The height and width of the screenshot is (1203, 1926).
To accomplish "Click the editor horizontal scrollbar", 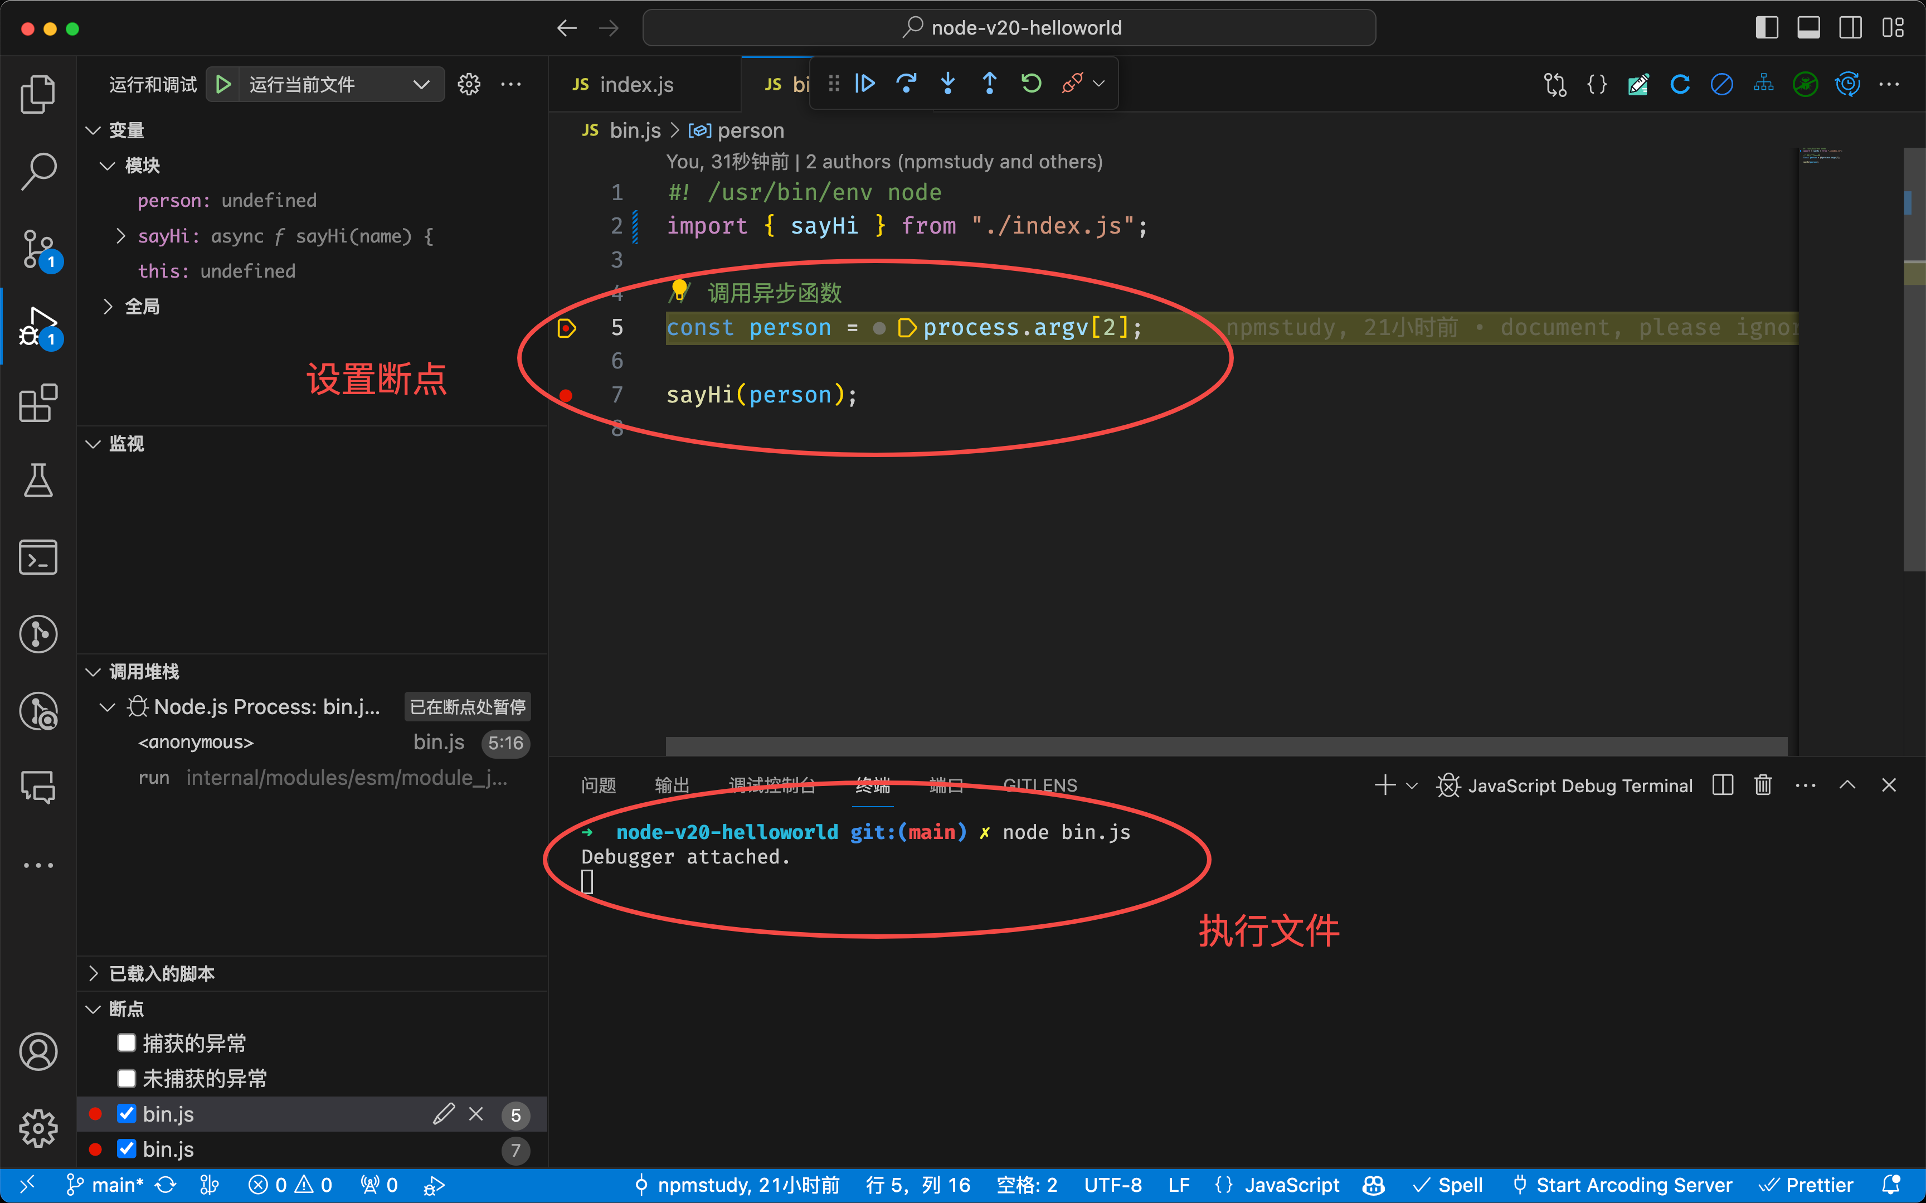I will (x=1226, y=745).
